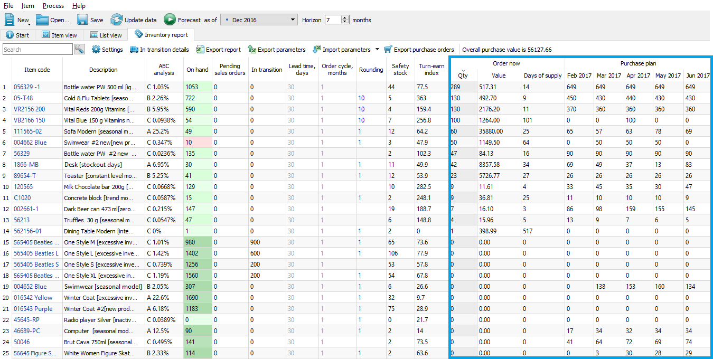Open item link 004662 Blue
Screen dimensions: 713x359
(30, 143)
